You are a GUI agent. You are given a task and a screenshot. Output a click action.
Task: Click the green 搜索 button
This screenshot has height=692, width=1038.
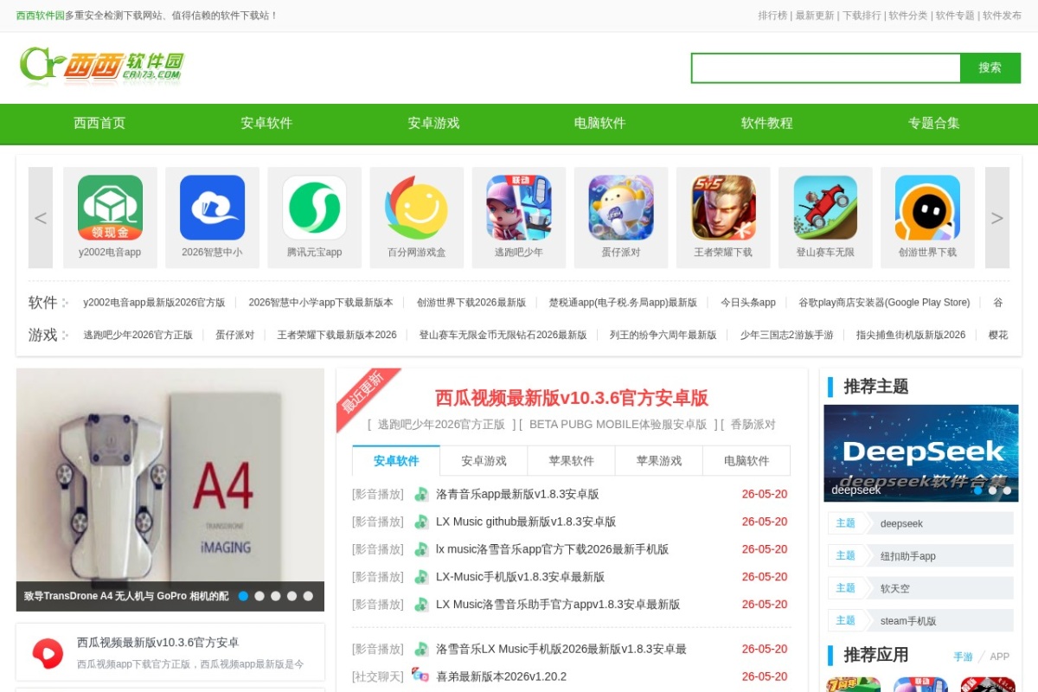(x=990, y=68)
